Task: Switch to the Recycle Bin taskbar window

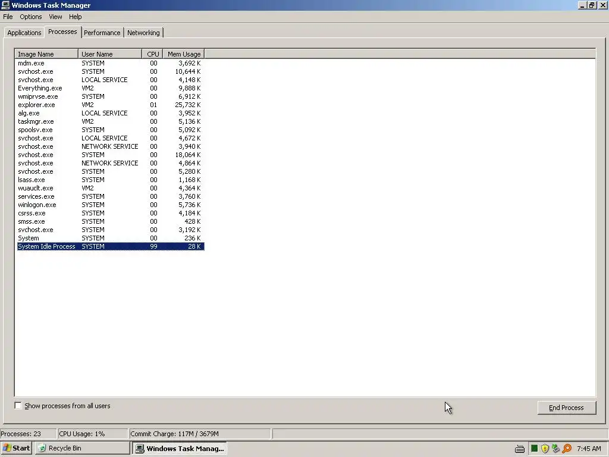Action: (x=82, y=448)
